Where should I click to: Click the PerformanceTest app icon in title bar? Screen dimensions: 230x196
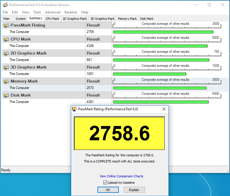tap(5, 5)
